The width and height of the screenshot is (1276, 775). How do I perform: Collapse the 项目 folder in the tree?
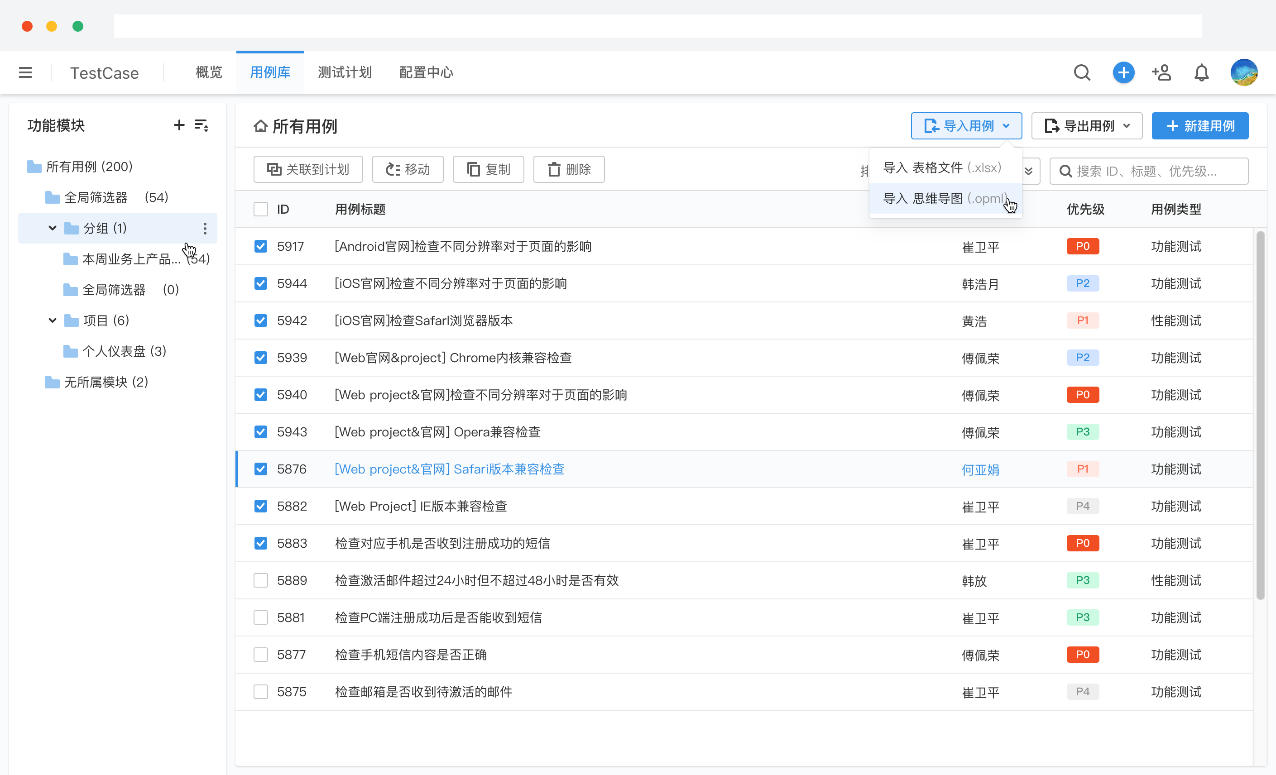pyautogui.click(x=52, y=320)
